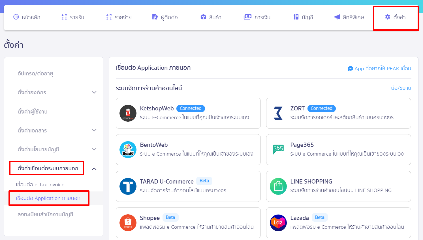
Task: Click the privileges megaphone icon
Action: pos(337,17)
